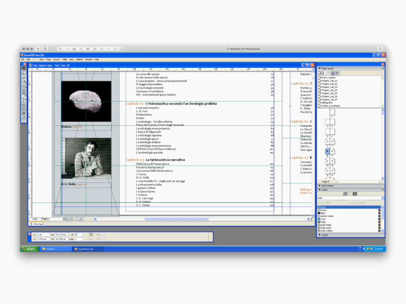Screen dimensions: 406x304
Task: Select the Tables tool
Action: 24,93
